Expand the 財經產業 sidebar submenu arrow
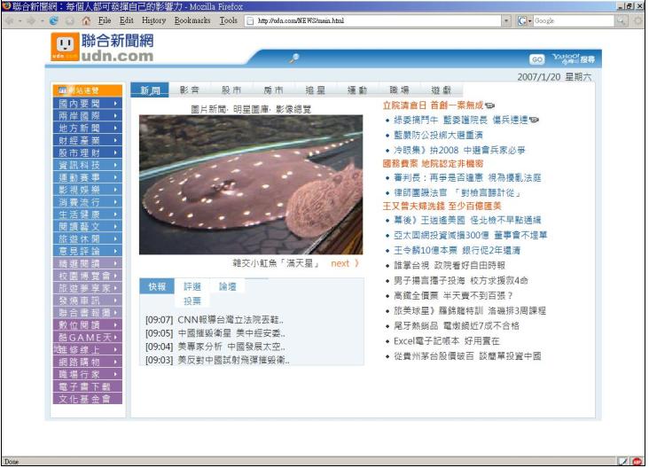This screenshot has width=649, height=468. [x=115, y=140]
